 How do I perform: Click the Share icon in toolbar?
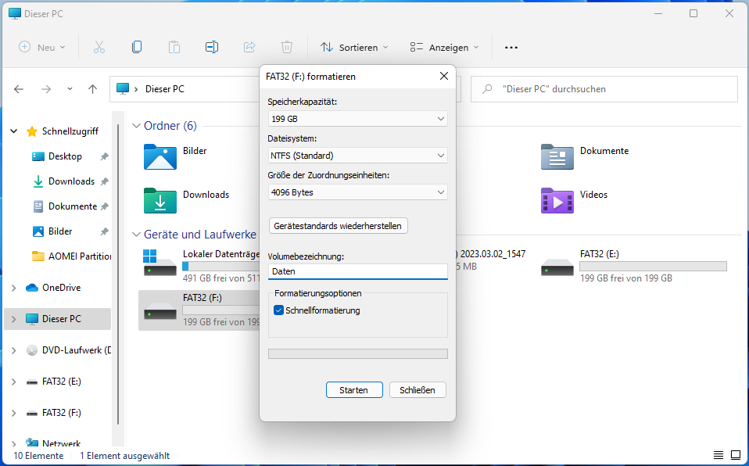[x=249, y=48]
